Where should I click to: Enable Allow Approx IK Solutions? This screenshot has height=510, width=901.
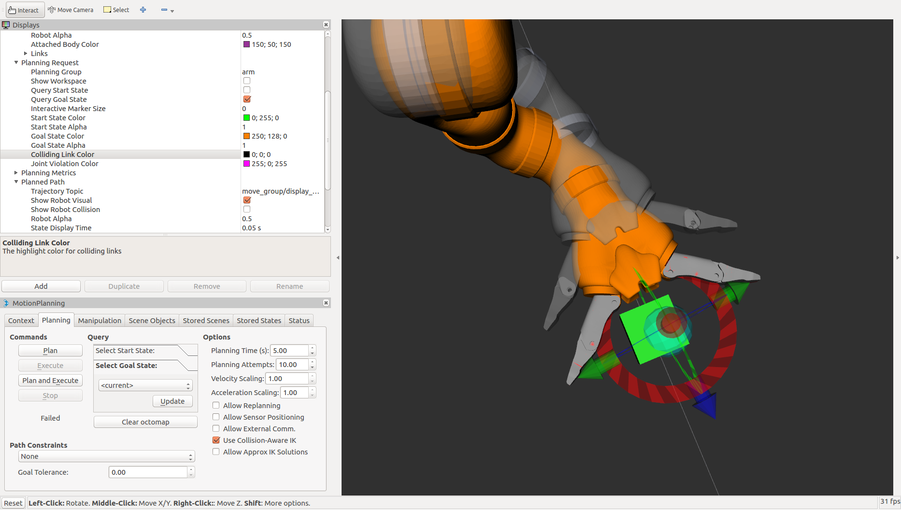coord(216,452)
